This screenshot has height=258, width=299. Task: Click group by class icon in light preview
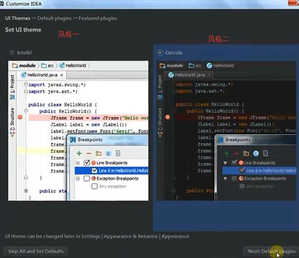108,154
